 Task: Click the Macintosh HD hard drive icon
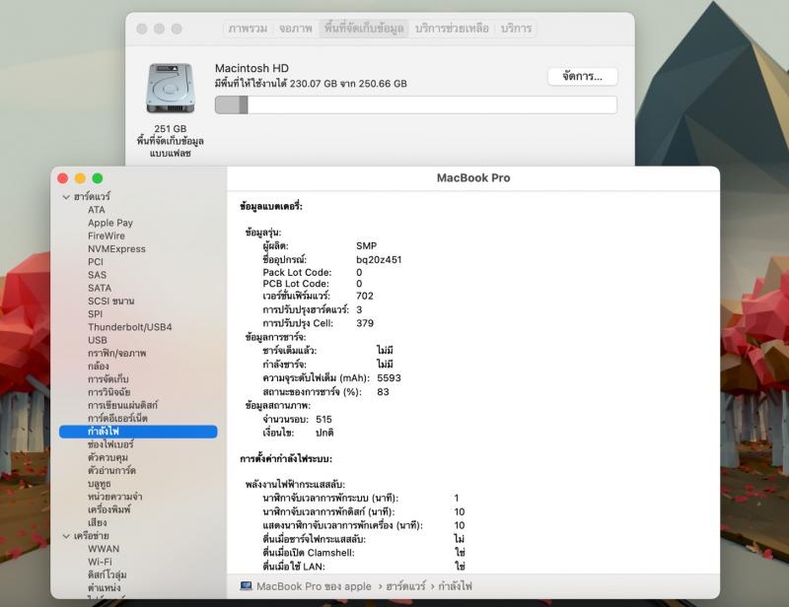point(171,89)
